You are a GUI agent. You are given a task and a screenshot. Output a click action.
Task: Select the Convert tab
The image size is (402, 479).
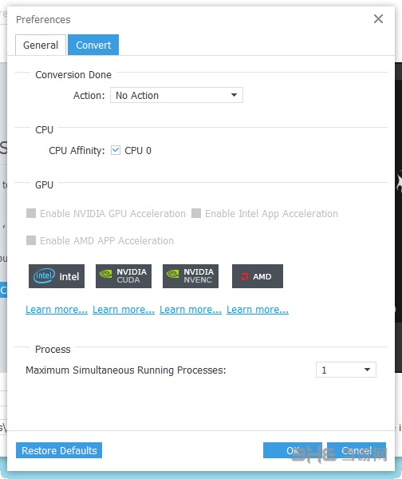[x=93, y=45]
